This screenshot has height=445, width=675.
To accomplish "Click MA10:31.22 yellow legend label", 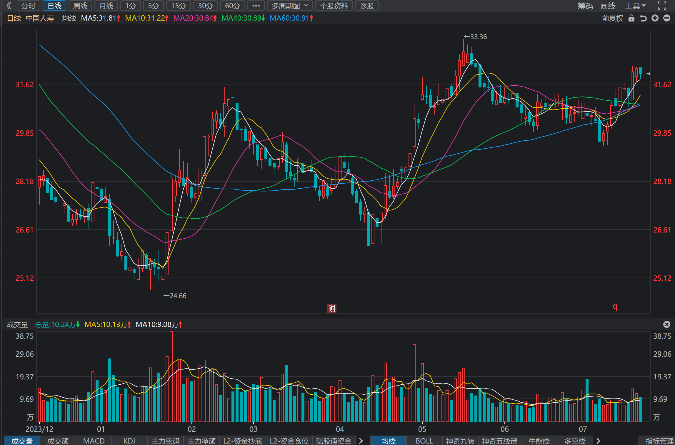I will point(147,18).
